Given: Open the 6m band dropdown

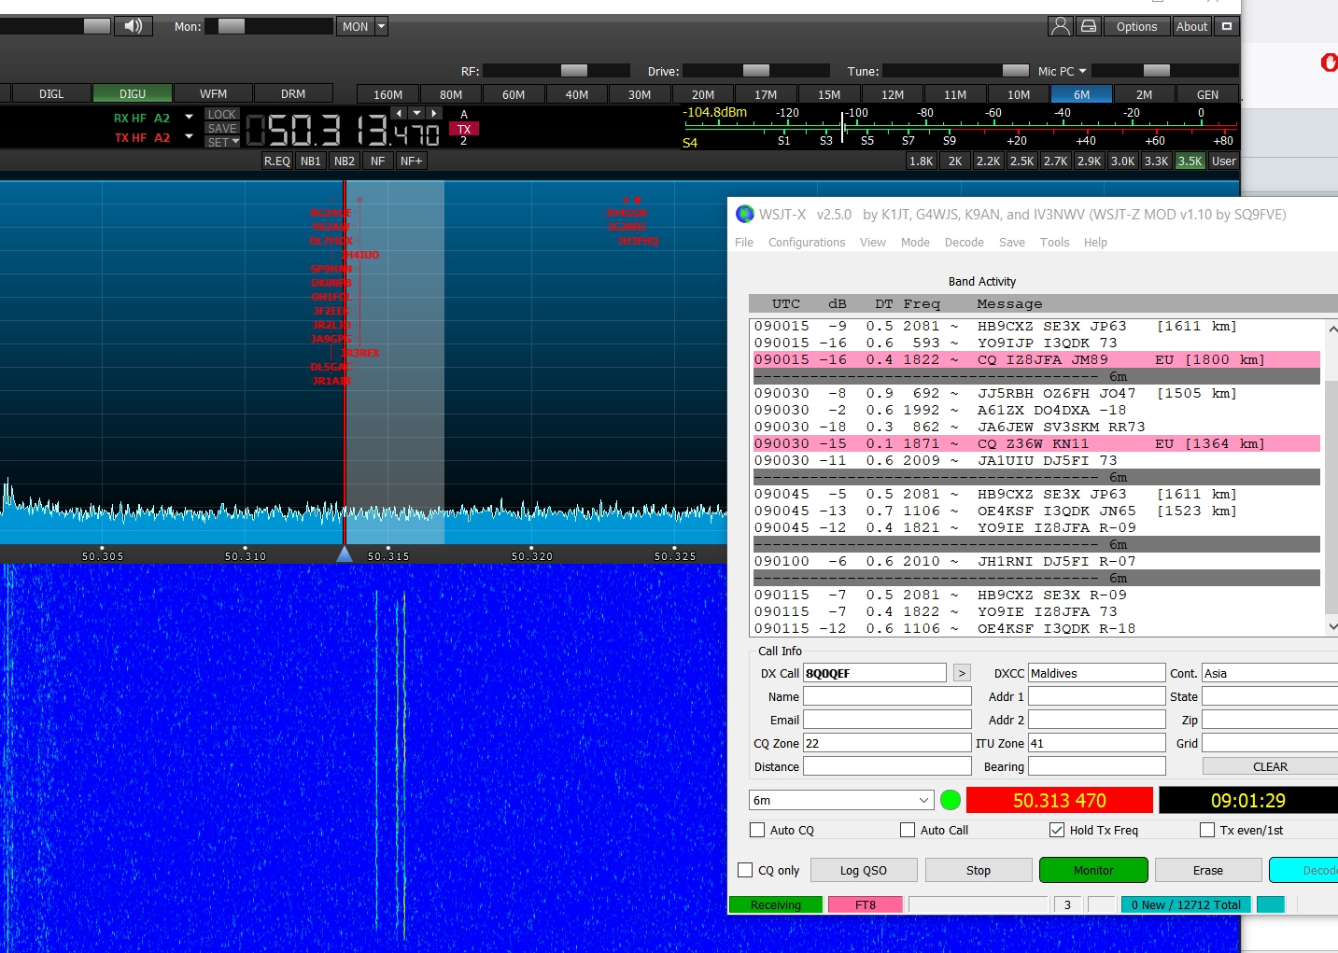Looking at the screenshot, I should click(x=840, y=800).
